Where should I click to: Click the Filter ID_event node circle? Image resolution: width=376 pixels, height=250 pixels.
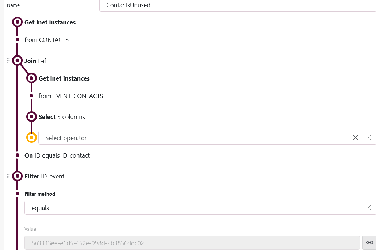(x=17, y=176)
